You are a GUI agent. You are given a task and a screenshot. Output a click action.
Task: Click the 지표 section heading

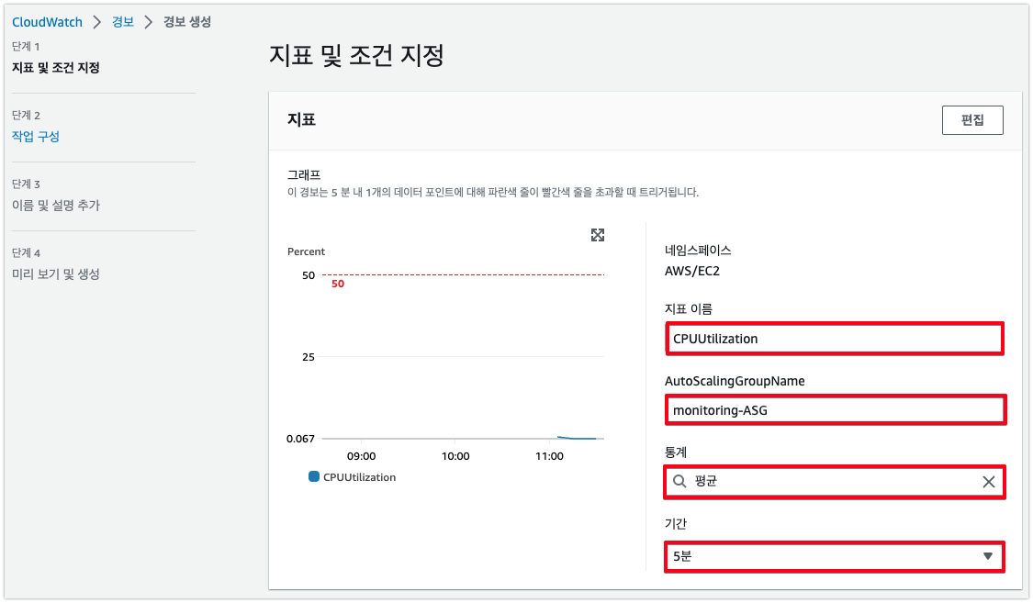pos(301,119)
